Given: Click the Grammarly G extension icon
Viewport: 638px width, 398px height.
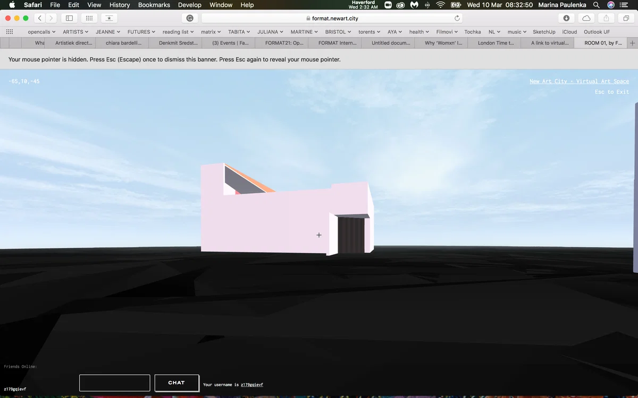Looking at the screenshot, I should [x=189, y=18].
